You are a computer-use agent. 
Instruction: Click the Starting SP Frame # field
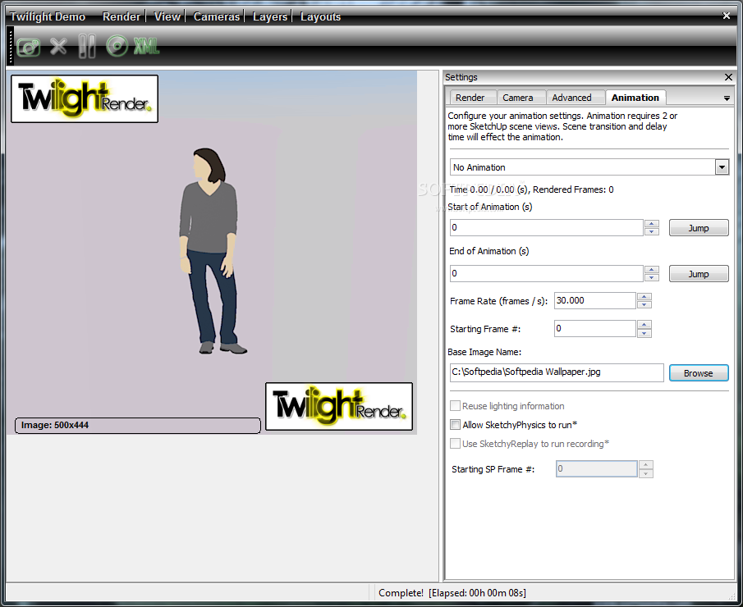coord(597,468)
